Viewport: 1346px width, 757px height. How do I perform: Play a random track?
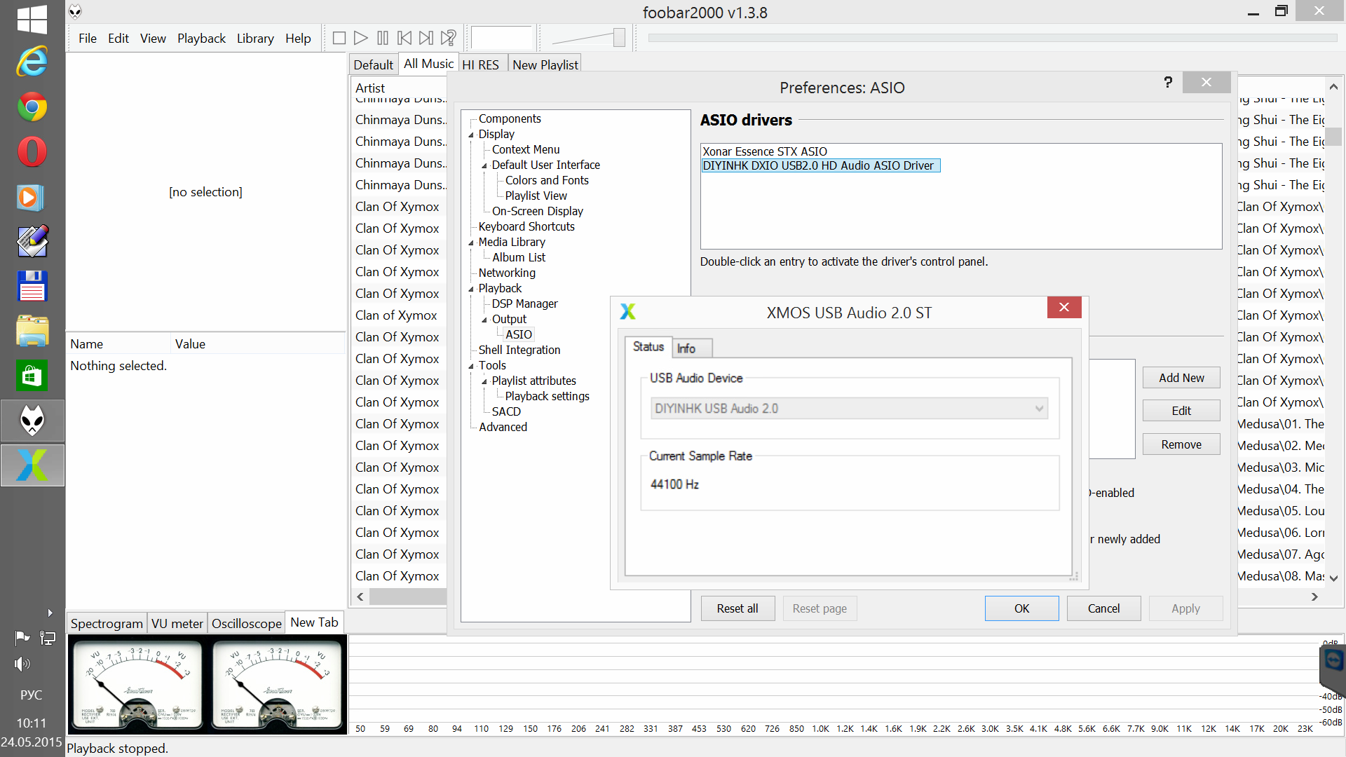(449, 38)
